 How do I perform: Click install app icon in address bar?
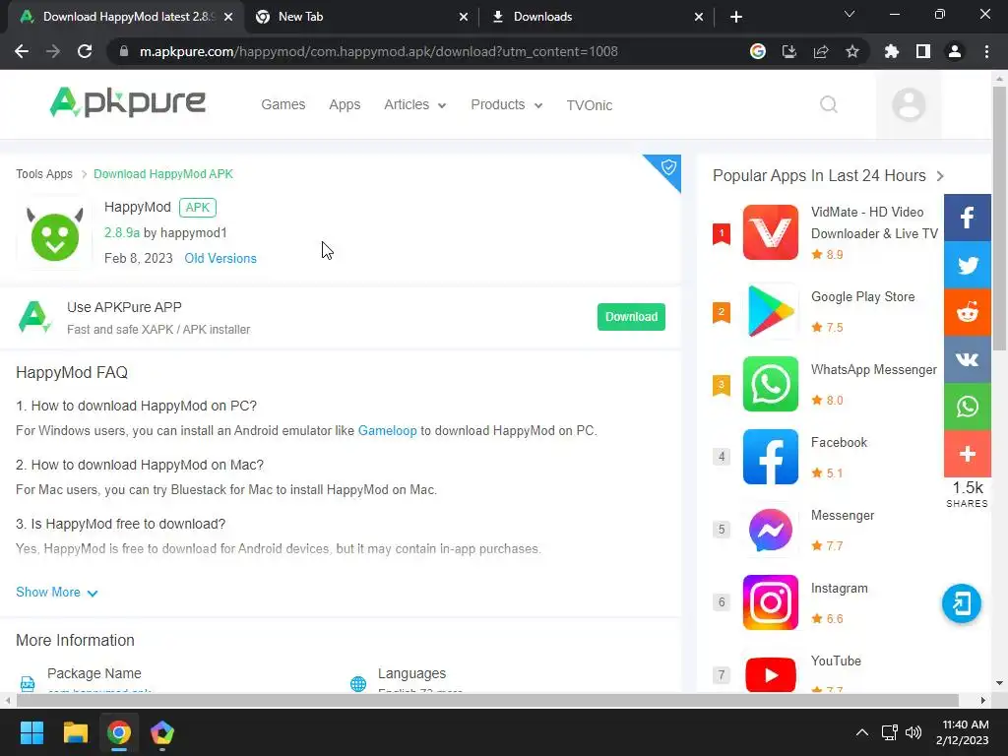click(x=789, y=51)
